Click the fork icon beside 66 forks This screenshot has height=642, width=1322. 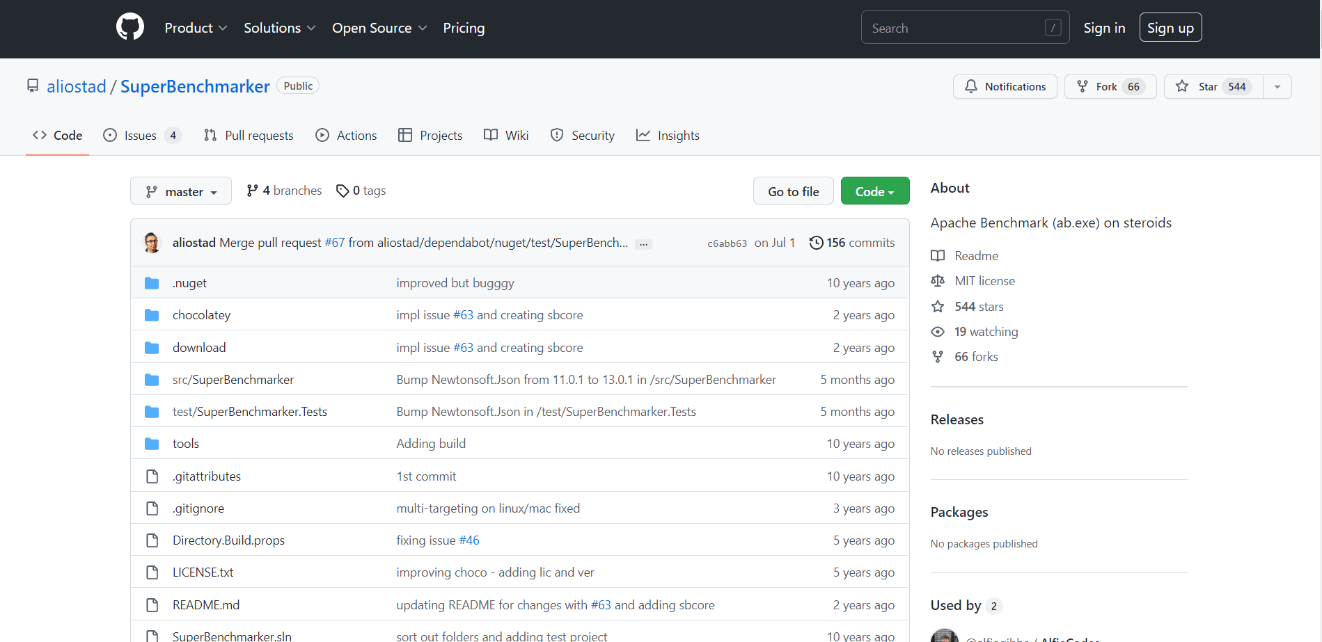tap(938, 357)
